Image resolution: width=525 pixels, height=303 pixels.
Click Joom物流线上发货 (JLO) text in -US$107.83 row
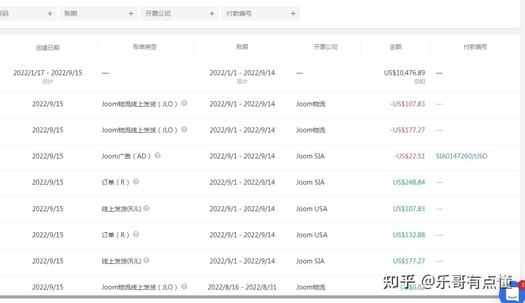point(140,104)
